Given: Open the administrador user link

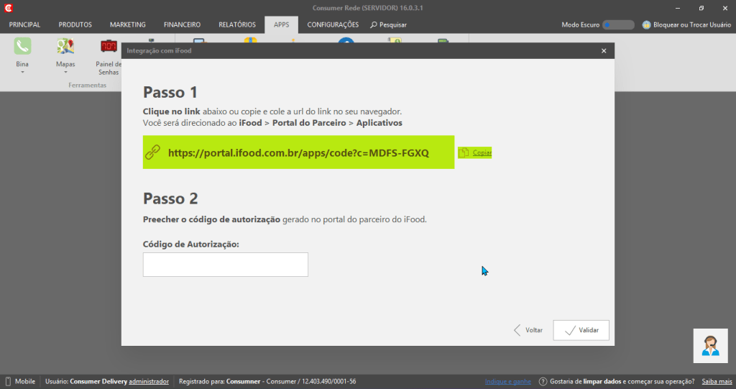Looking at the screenshot, I should (149, 382).
